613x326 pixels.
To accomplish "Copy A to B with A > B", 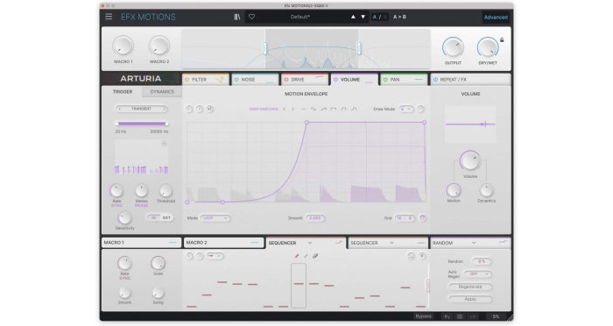I will pyautogui.click(x=399, y=17).
